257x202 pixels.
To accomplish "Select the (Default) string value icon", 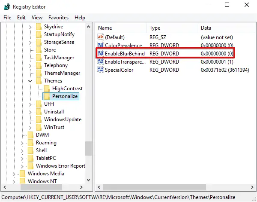I will coord(101,37).
